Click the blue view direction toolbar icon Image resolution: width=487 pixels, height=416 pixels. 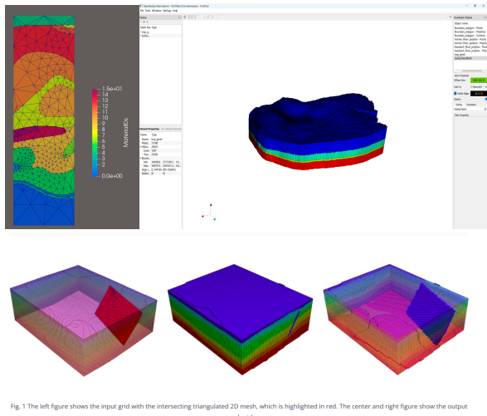click(195, 17)
